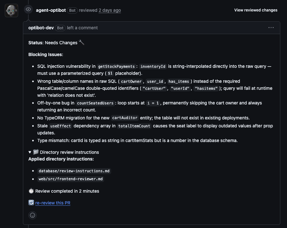Click the 'i = 1' code snippet

click(x=153, y=103)
